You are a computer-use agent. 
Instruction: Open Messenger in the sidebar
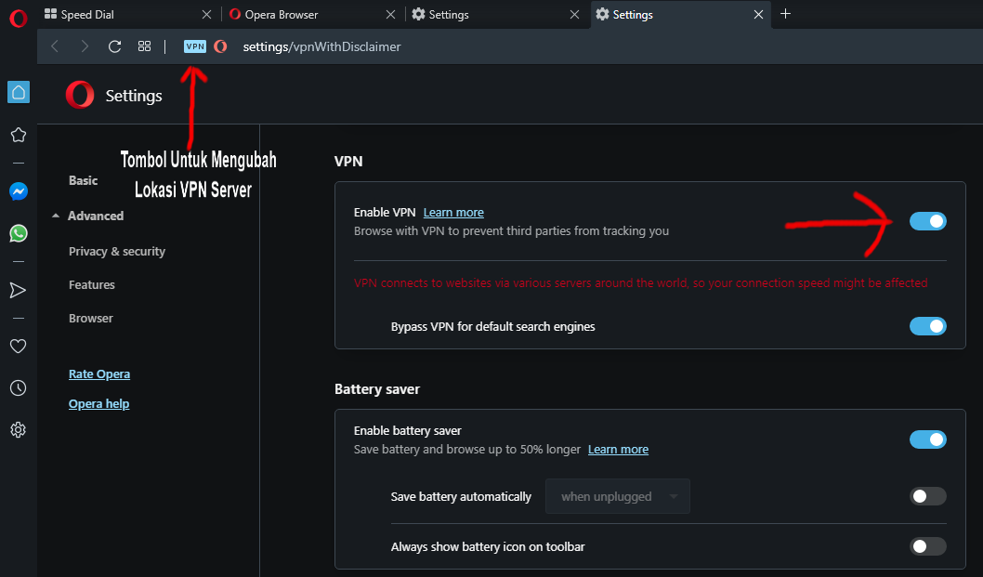tap(19, 191)
